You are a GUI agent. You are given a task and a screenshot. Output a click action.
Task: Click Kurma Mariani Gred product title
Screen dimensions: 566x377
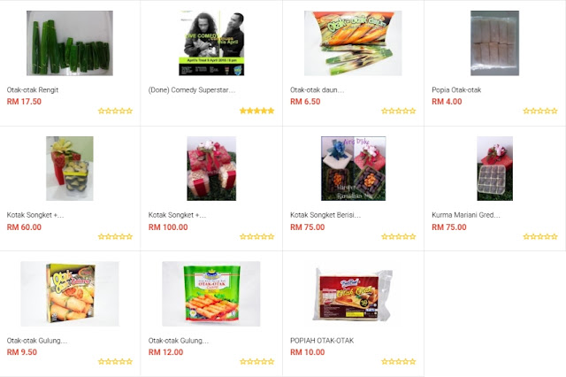click(x=466, y=215)
